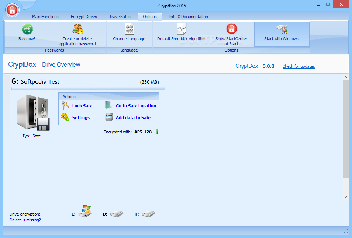The image size is (352, 238).
Task: Click the Passwords group label
Action: tap(55, 50)
